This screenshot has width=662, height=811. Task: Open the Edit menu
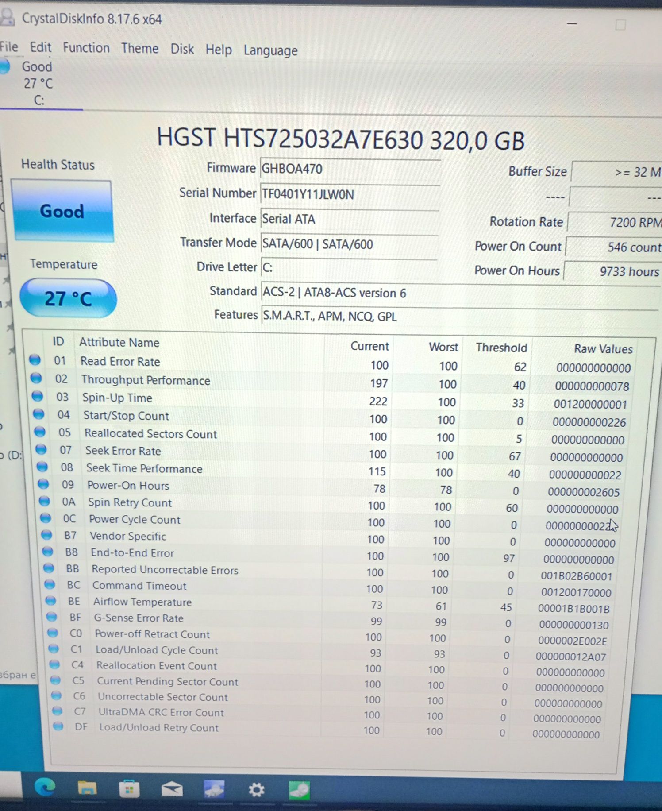[41, 47]
